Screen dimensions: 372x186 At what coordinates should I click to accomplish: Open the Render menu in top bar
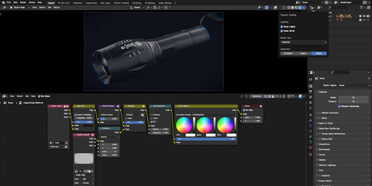[23, 2]
